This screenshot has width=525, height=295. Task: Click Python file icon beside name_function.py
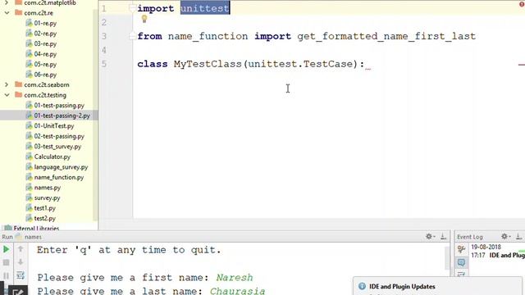(30, 177)
